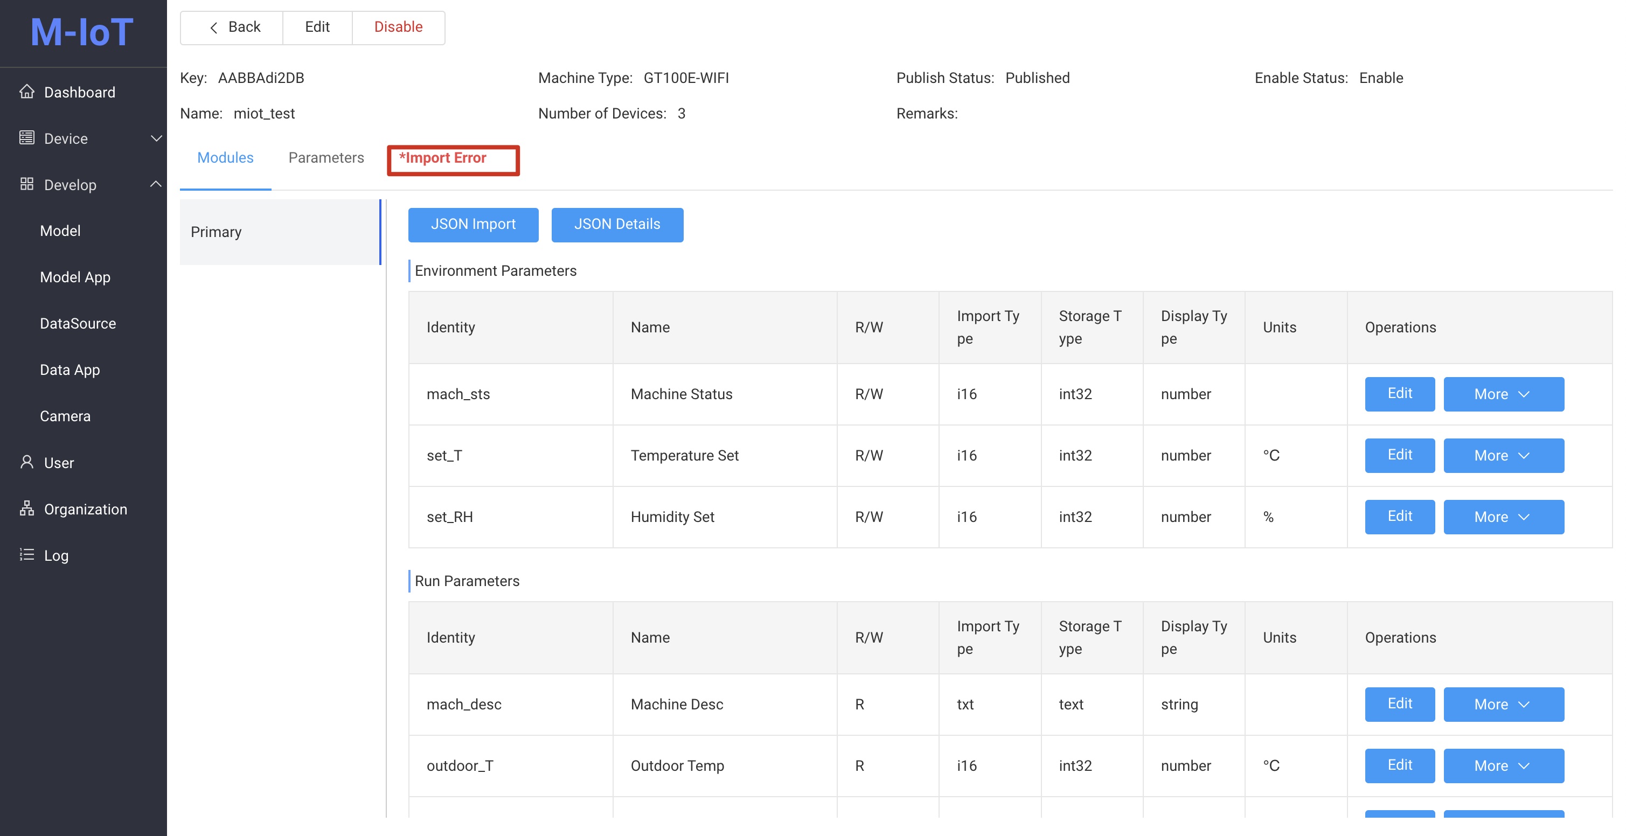Click the JSON Details button
The image size is (1626, 836).
tap(617, 224)
